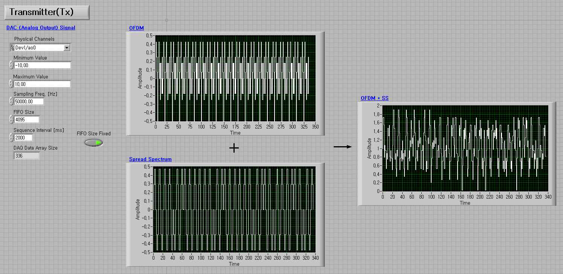Click the OFDM graph Time axis label
Screen dimensions: 563x274
pyautogui.click(x=235, y=133)
